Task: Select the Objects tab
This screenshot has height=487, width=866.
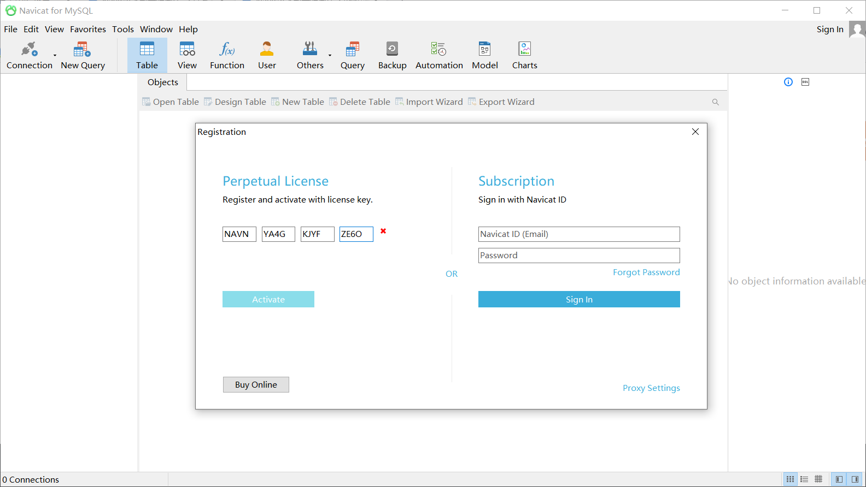Action: pyautogui.click(x=163, y=82)
